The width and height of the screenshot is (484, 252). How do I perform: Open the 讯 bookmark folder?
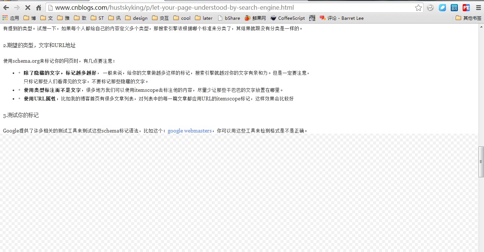(115, 18)
